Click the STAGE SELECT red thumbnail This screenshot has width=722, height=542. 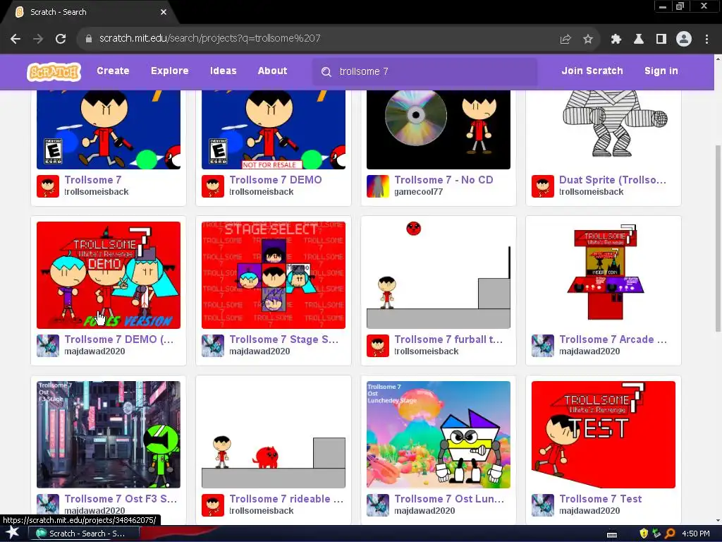pyautogui.click(x=274, y=275)
